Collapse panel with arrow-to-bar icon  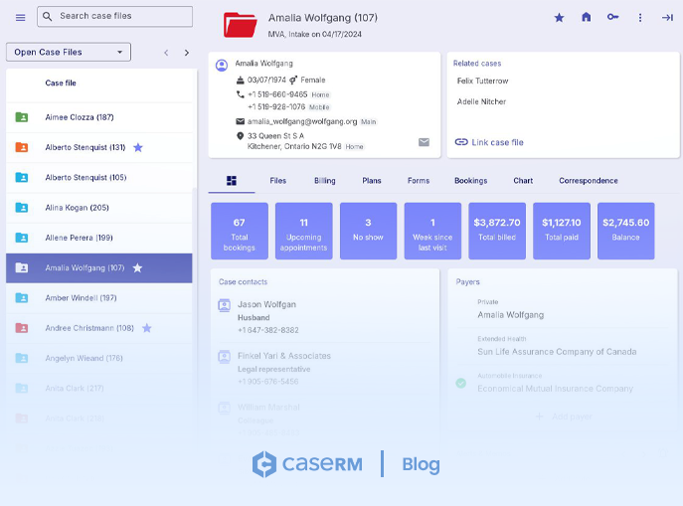coord(667,18)
